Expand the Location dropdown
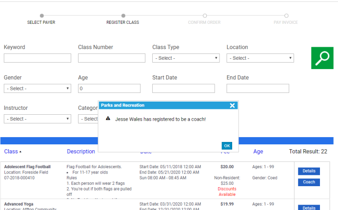This screenshot has width=338, height=210. pos(260,58)
